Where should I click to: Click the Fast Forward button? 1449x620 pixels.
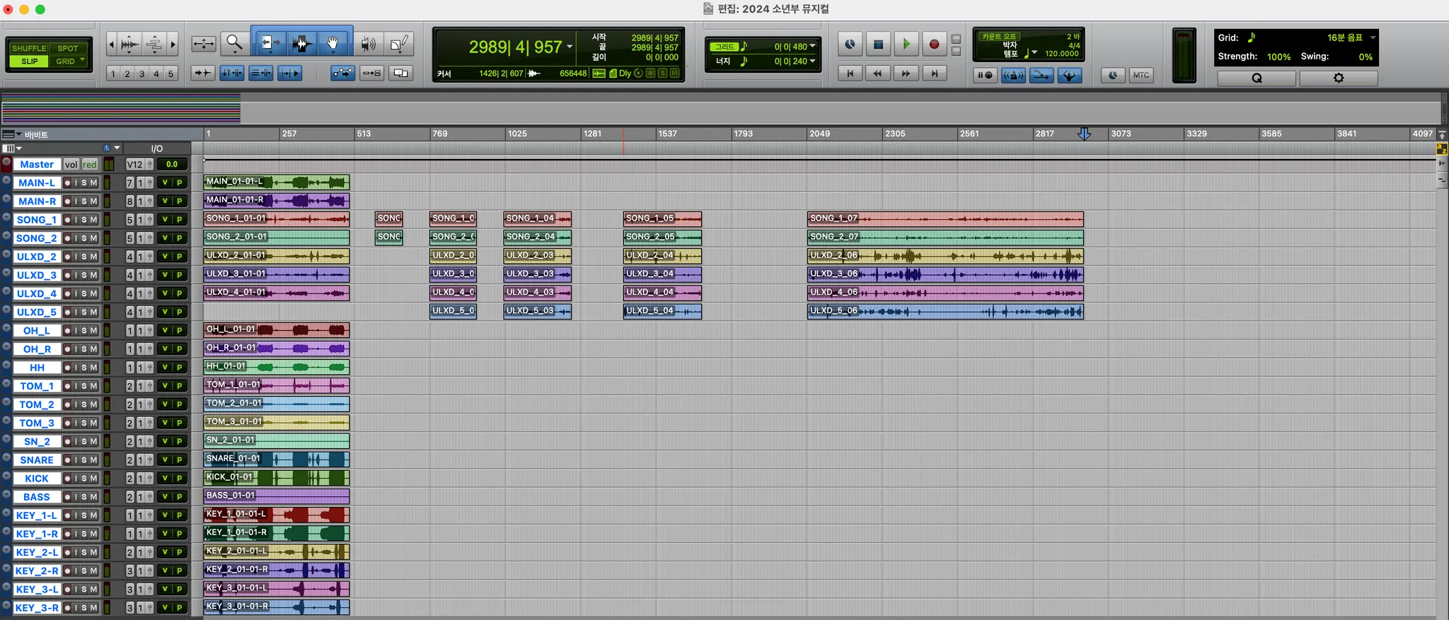click(906, 73)
